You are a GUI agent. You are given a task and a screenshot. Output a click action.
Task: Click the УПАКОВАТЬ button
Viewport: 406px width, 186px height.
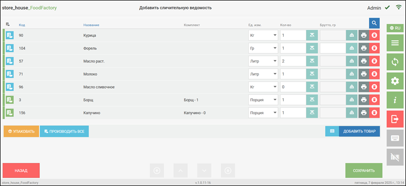click(x=21, y=132)
